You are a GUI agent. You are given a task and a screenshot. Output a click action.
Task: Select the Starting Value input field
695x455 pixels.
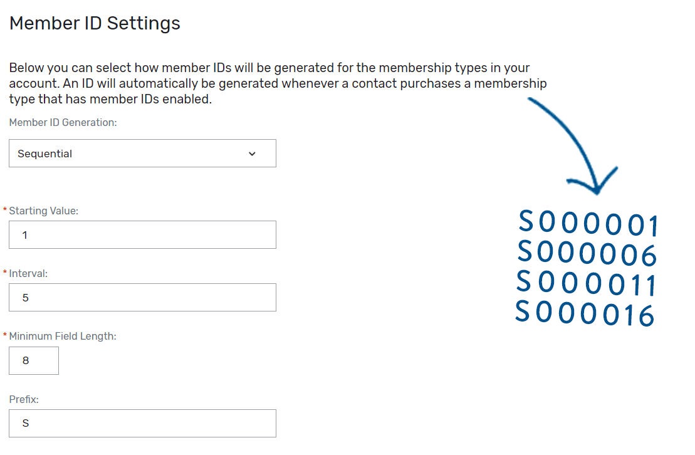142,234
